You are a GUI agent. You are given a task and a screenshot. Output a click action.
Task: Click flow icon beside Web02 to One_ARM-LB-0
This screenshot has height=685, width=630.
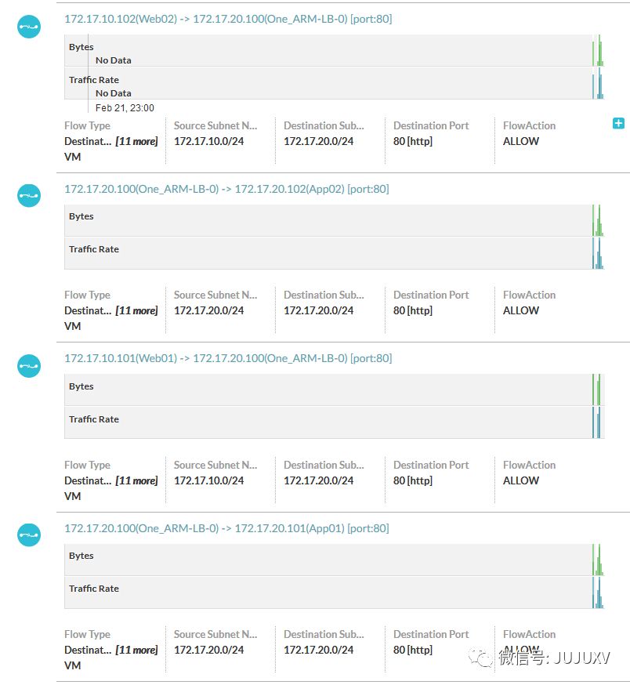pos(29,26)
